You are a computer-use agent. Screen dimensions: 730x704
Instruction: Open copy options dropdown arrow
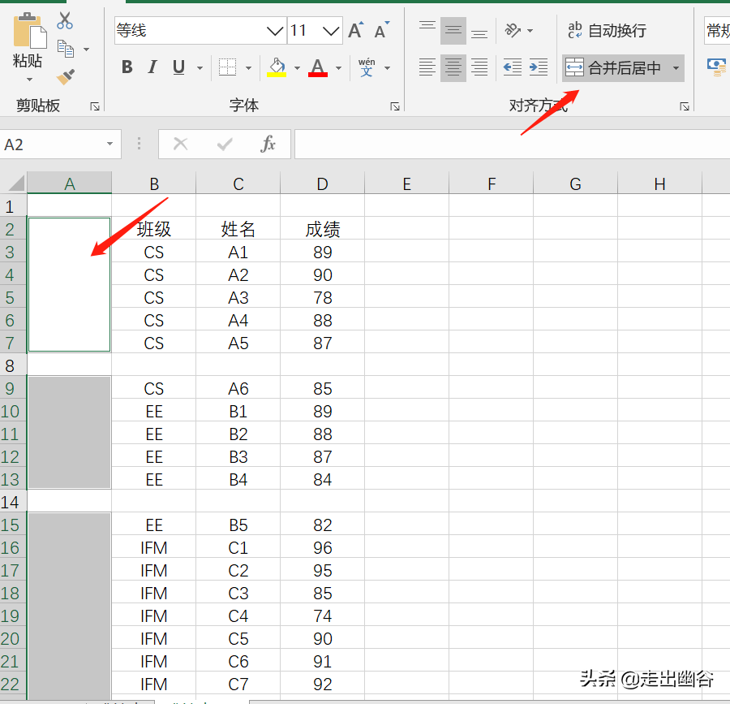[x=86, y=49]
